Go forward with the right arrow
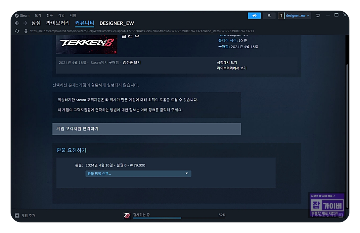 pos(25,23)
